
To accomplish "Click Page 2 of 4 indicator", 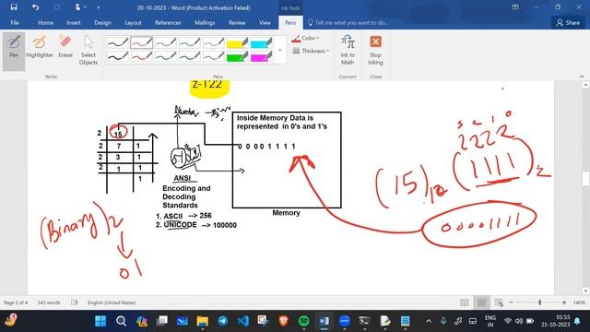I will (x=16, y=302).
